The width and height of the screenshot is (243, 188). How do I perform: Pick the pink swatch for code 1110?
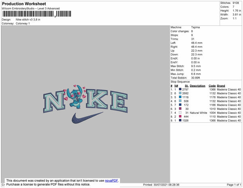(180, 117)
